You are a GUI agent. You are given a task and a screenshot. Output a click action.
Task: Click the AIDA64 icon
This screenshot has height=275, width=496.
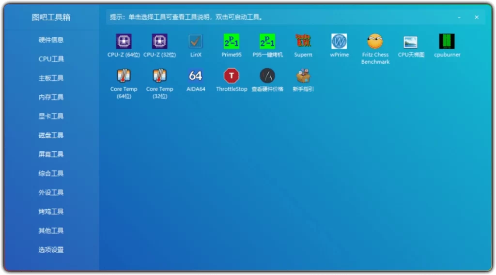click(196, 76)
